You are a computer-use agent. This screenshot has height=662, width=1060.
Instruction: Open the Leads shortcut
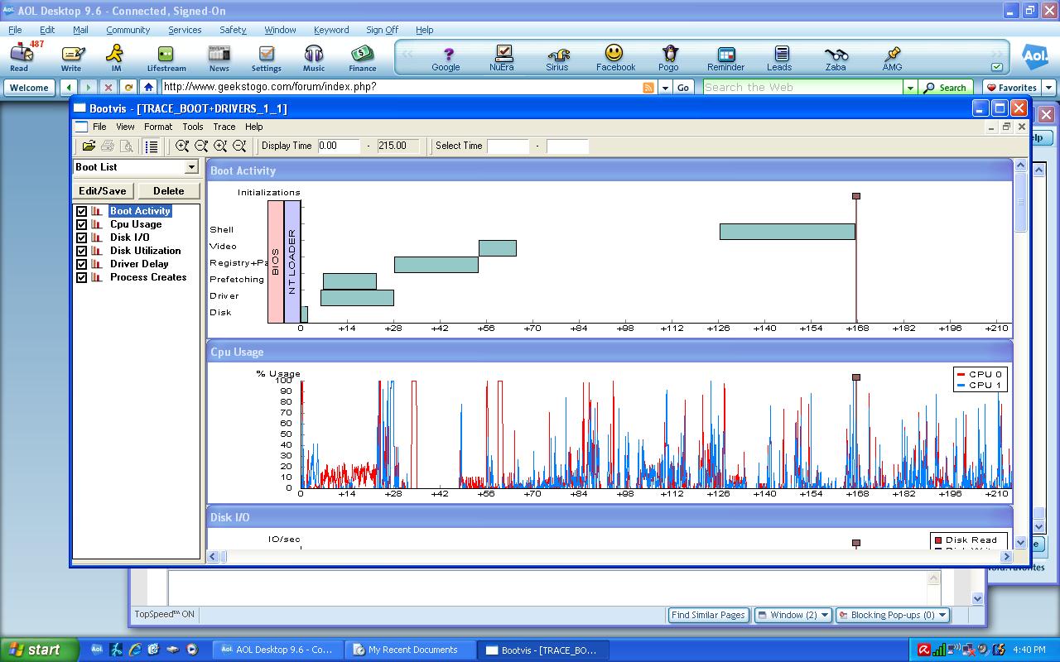pyautogui.click(x=779, y=57)
